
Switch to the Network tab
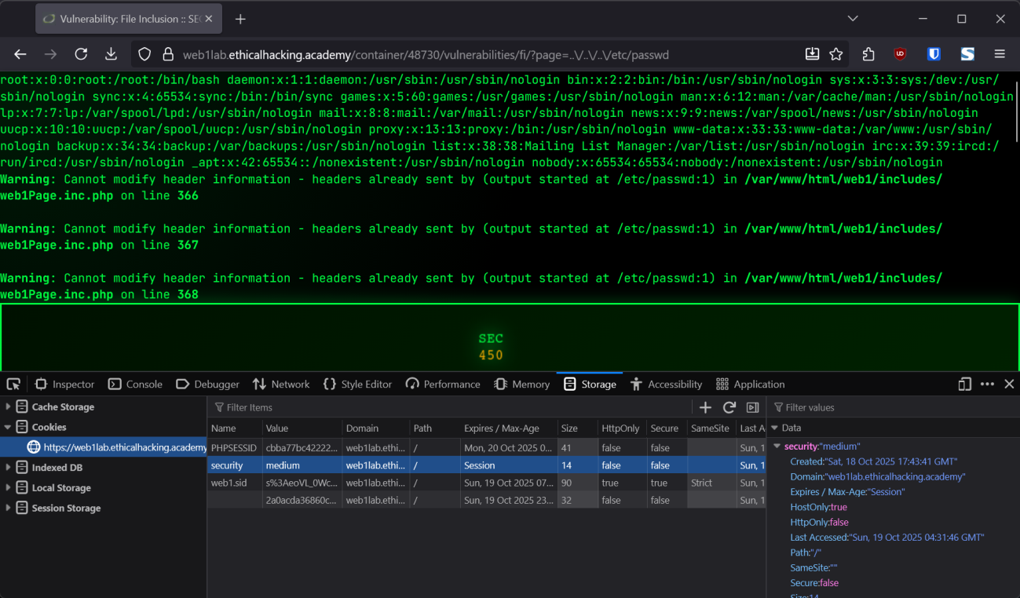pos(281,384)
